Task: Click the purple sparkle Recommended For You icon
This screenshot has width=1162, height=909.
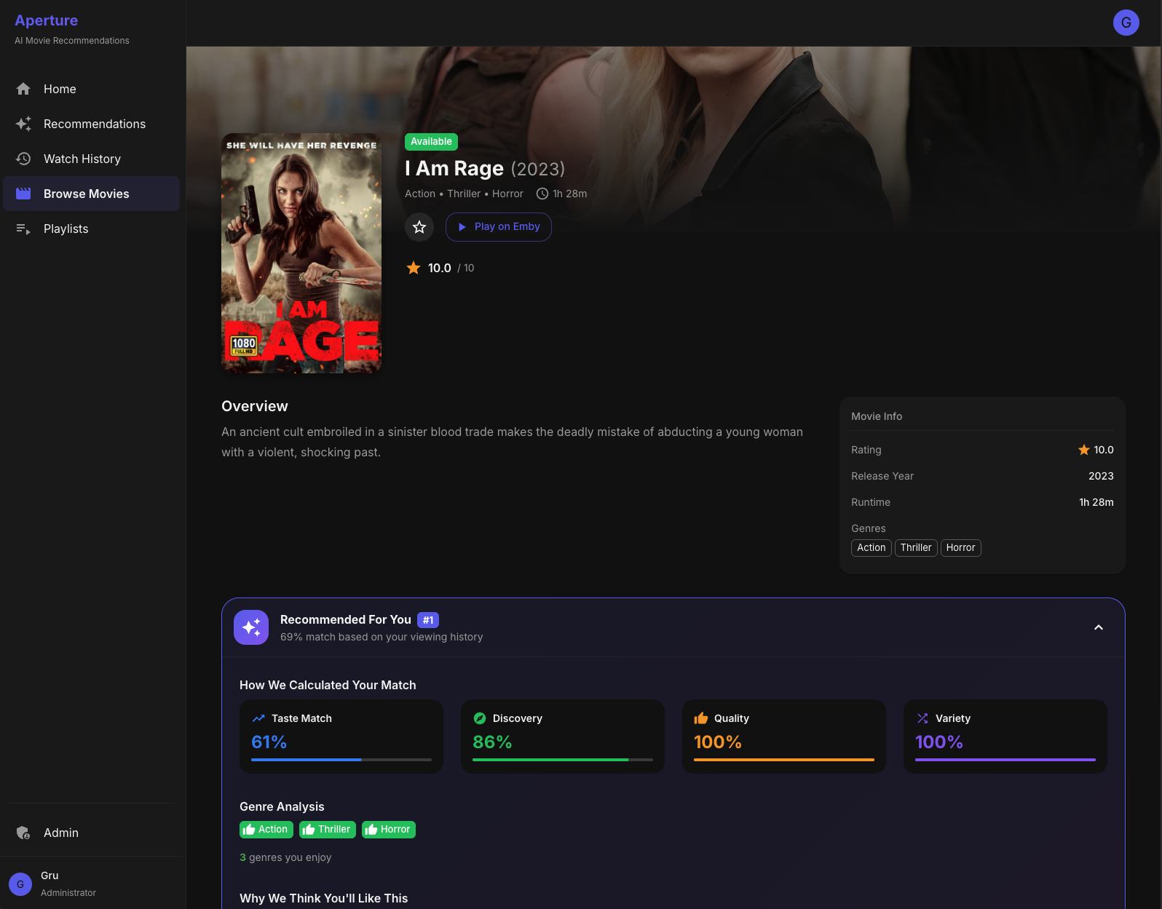Action: (251, 627)
